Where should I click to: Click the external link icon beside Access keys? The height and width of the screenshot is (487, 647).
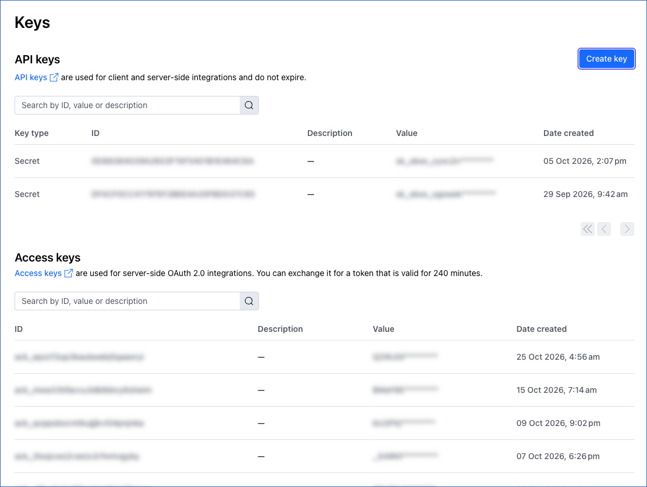(x=69, y=273)
